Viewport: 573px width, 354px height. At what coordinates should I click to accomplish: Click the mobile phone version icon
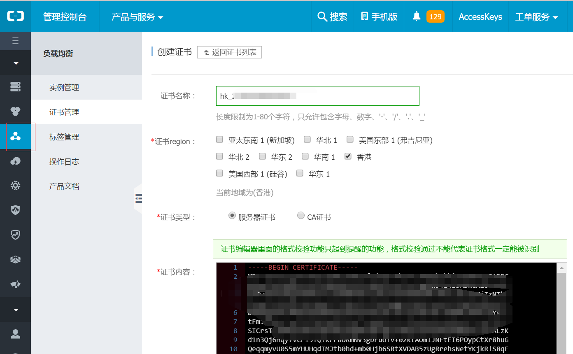pyautogui.click(x=365, y=16)
